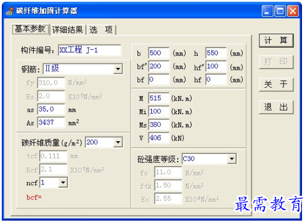Screen dimensions: 308x223
Task: Click the as input field with 35.0
Action: tap(51, 109)
